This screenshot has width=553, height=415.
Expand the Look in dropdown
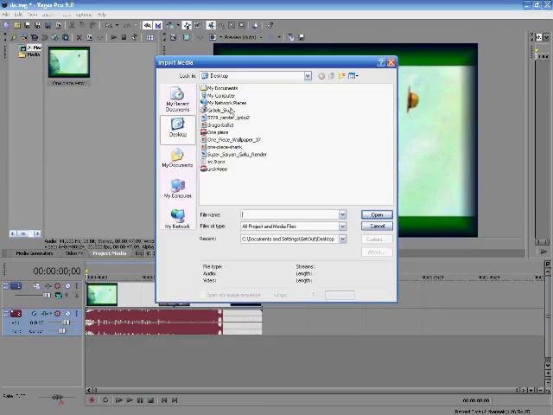tap(307, 76)
